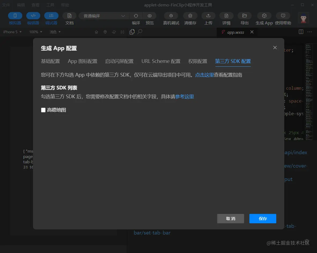Screen dimensions: 317x253
Task: Switch to the 基础配置 tab
Action: point(50,61)
